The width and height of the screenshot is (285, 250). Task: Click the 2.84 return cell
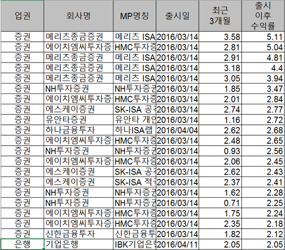263,99
